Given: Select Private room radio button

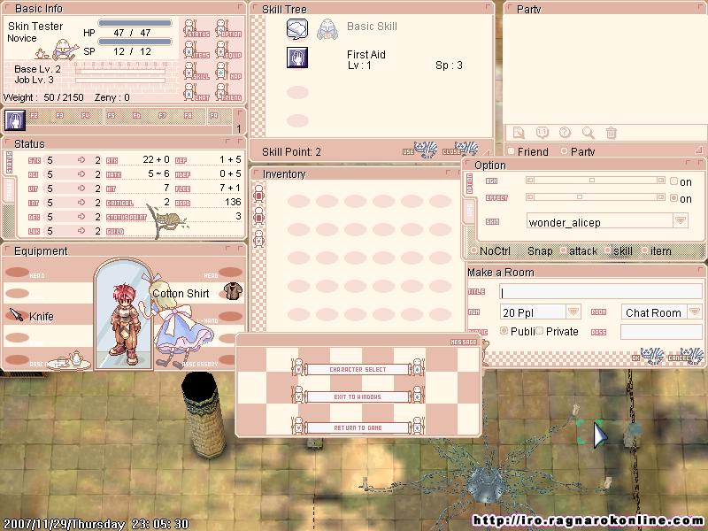Looking at the screenshot, I should [539, 330].
